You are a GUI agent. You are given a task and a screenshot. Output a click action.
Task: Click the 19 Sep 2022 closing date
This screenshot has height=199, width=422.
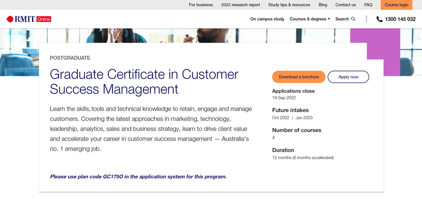point(284,98)
